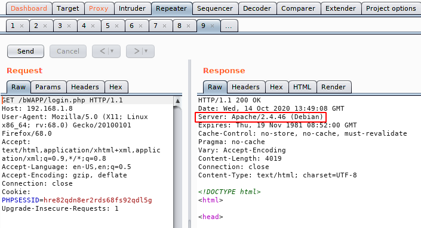Image resolution: width=421 pixels, height=228 pixels.
Task: Select Repeater sub-tab 6
Action: point(131,26)
